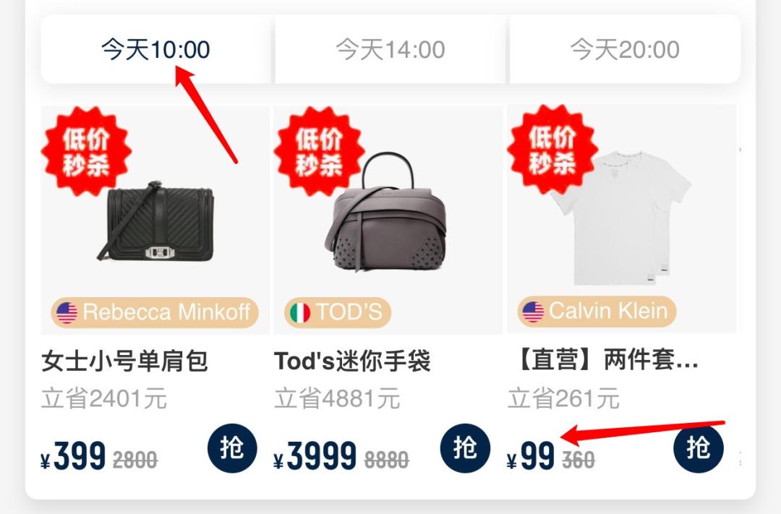
Task: Open the 女士小号单肩包 product title
Action: 124,361
